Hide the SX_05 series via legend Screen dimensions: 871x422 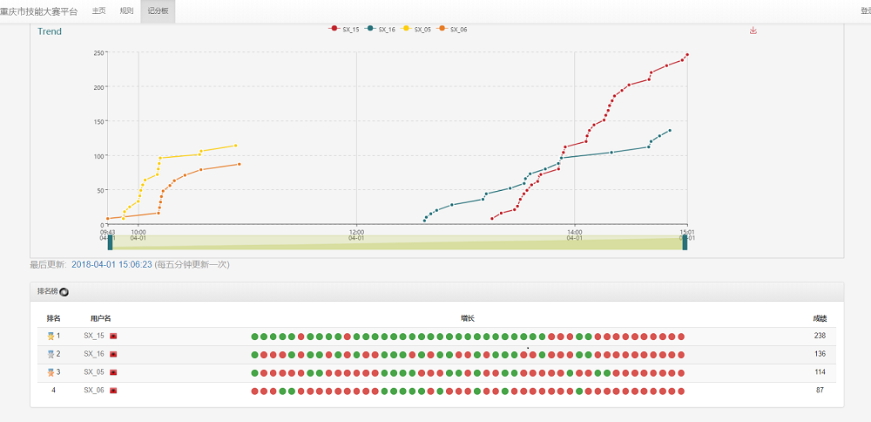coord(417,30)
